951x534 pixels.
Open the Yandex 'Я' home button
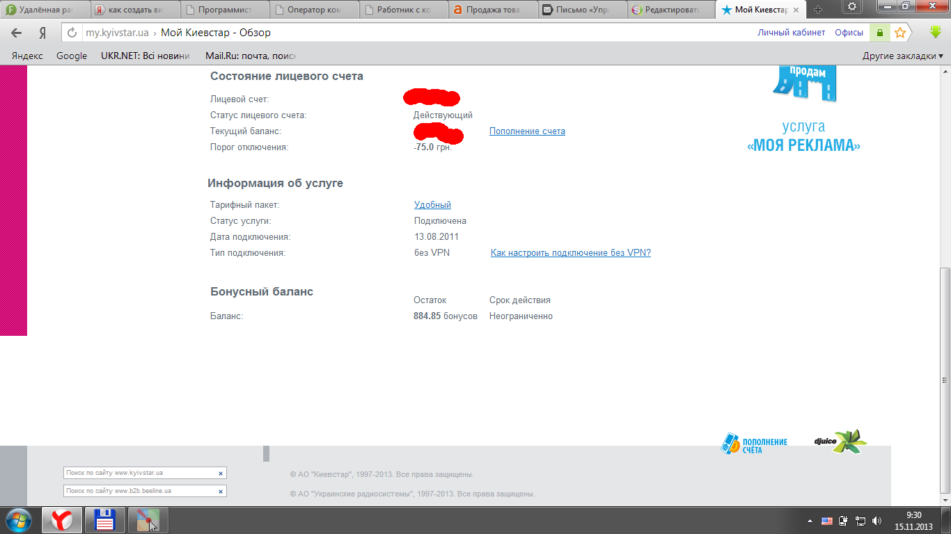[42, 33]
